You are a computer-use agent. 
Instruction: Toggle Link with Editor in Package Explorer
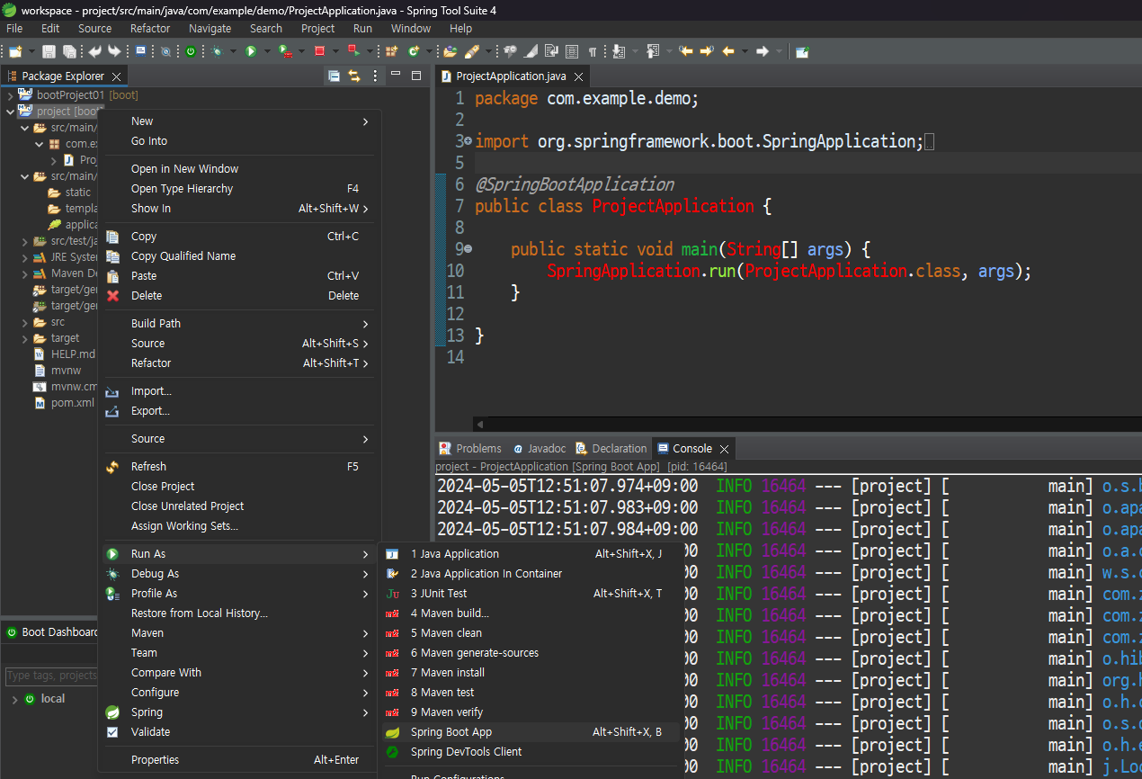[354, 76]
